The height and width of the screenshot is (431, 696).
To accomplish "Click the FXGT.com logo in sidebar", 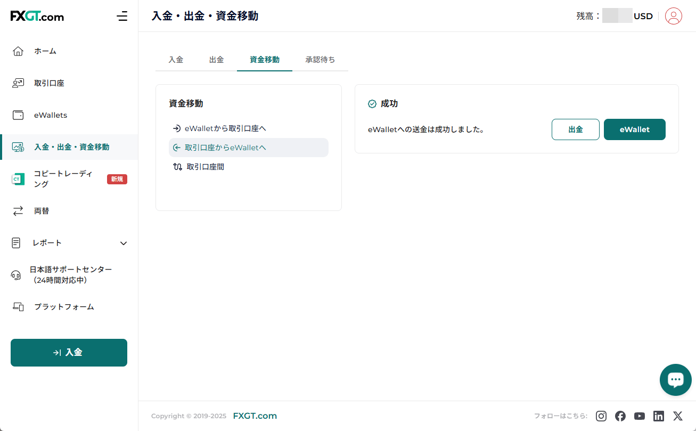I will point(37,17).
